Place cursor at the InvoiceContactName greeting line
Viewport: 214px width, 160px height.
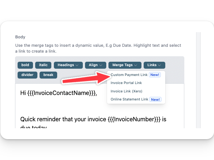tap(59, 93)
